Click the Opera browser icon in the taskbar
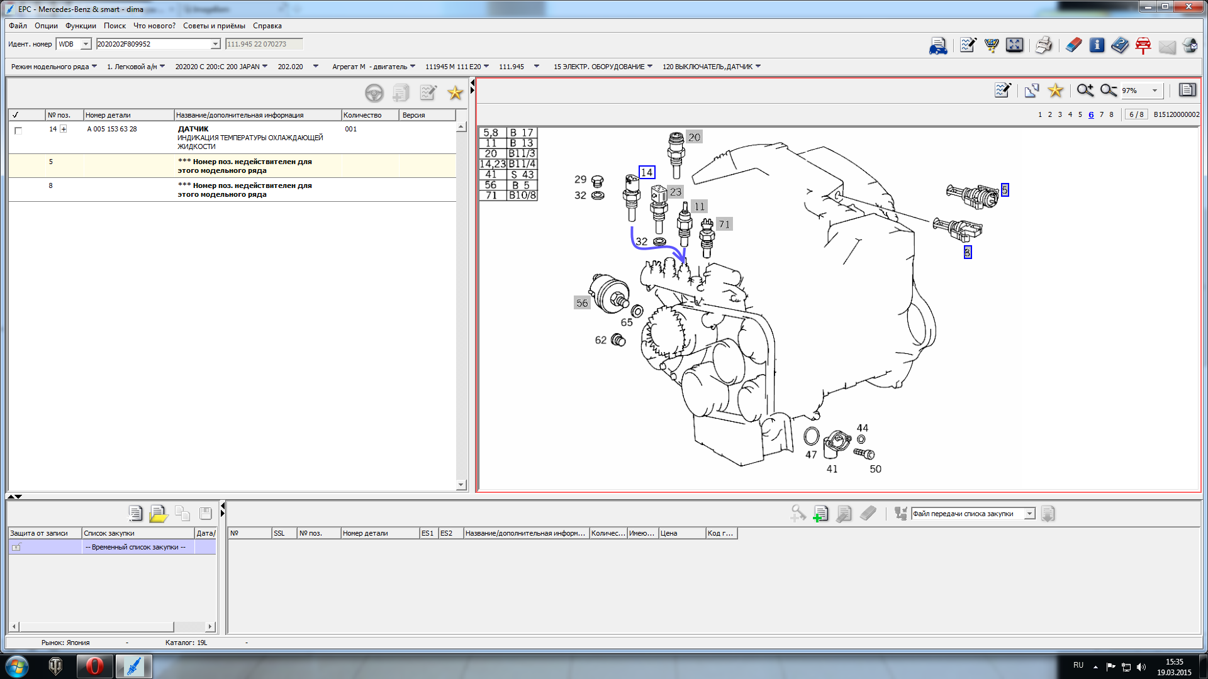The height and width of the screenshot is (679, 1208). 94,666
